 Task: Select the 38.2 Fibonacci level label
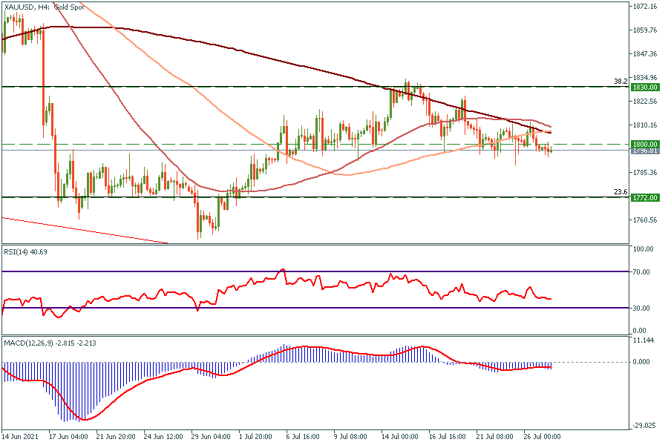[621, 81]
